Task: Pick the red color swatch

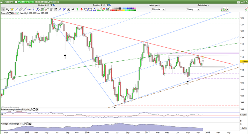Action: (112, 10)
